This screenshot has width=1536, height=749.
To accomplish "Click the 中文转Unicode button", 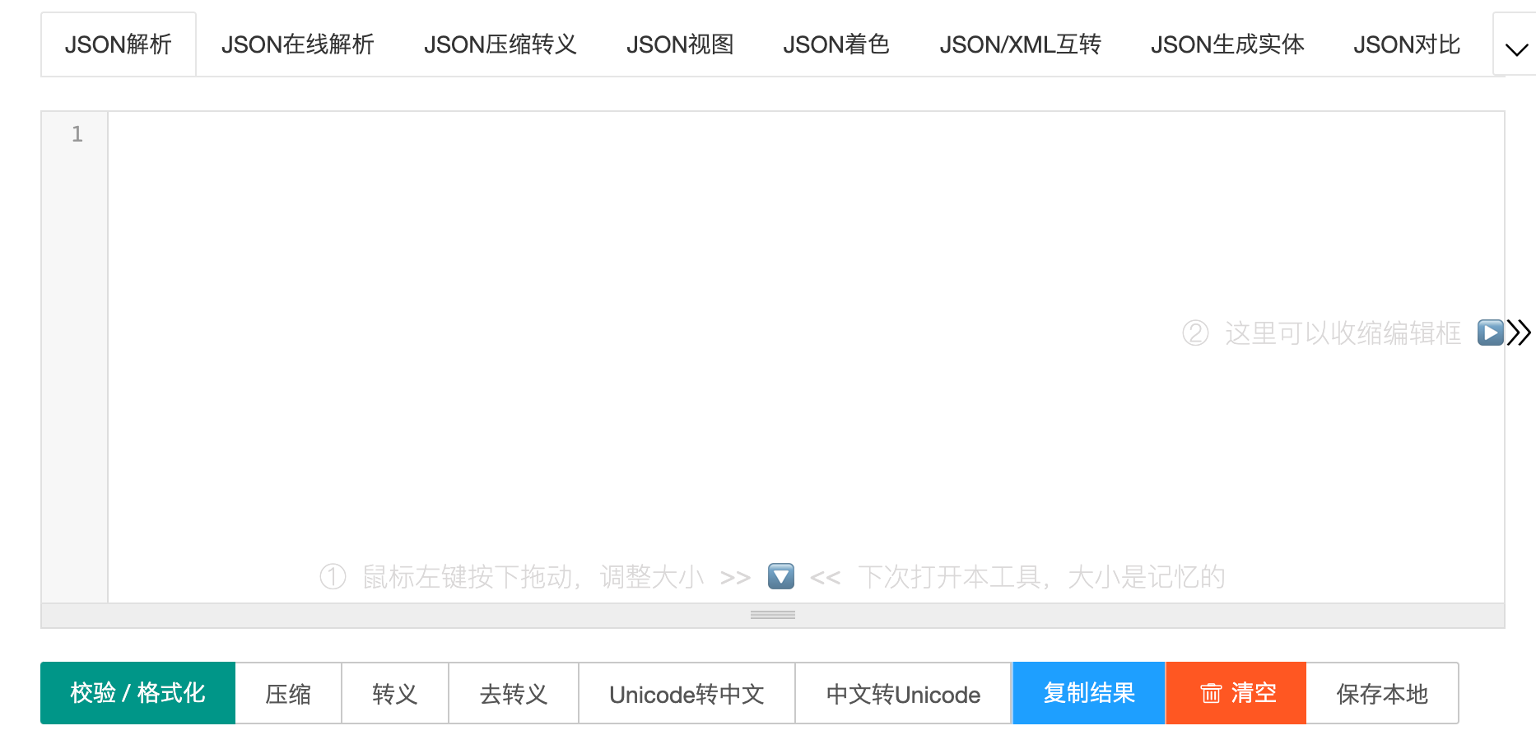I will [x=903, y=694].
